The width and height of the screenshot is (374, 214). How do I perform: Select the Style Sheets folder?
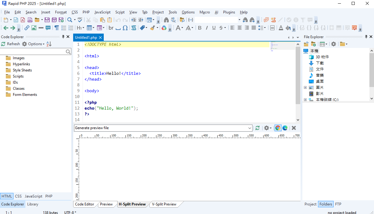(x=22, y=70)
